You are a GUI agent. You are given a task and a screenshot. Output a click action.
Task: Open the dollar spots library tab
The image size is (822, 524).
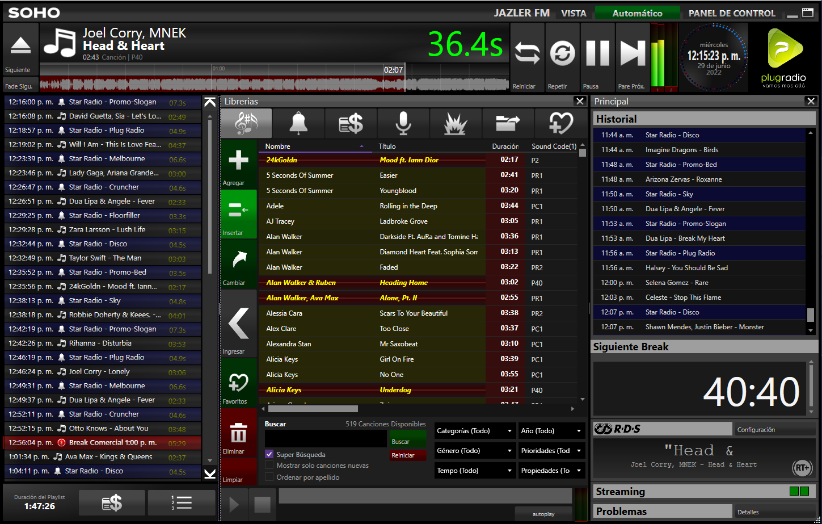click(351, 123)
